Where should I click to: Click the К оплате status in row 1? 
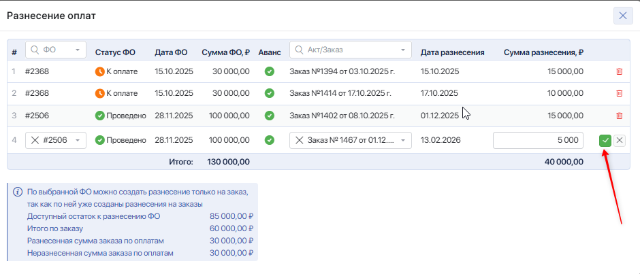116,71
